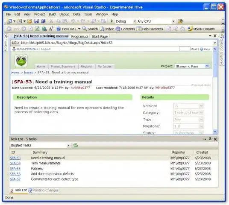Click the SFA-53 task link
The height and width of the screenshot is (205, 229).
point(15,158)
